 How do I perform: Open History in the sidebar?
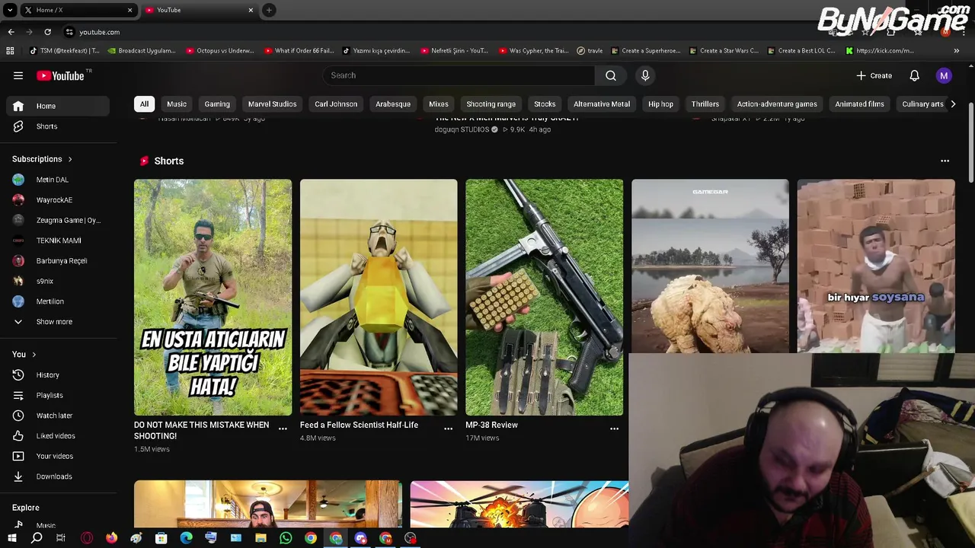[57, 375]
